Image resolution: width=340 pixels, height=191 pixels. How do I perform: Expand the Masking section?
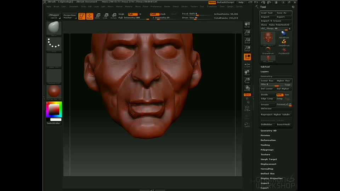point(265,145)
